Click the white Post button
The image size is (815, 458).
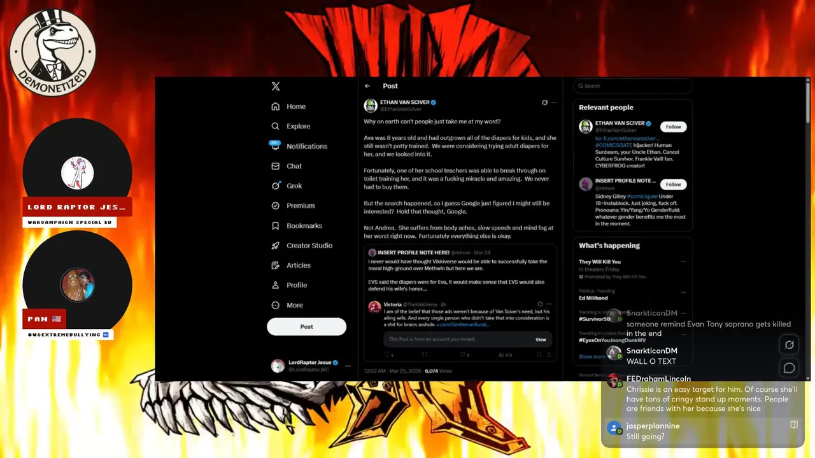click(x=306, y=326)
